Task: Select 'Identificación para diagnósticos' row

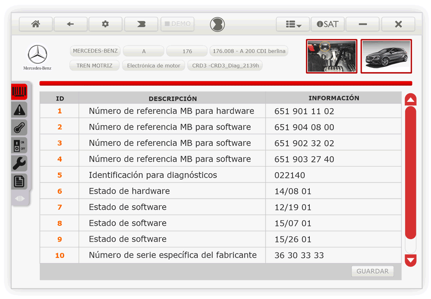Action: 221,175
